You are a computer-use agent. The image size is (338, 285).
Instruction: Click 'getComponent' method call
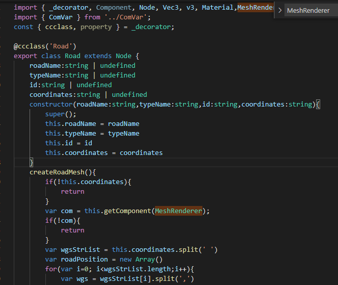coord(127,211)
